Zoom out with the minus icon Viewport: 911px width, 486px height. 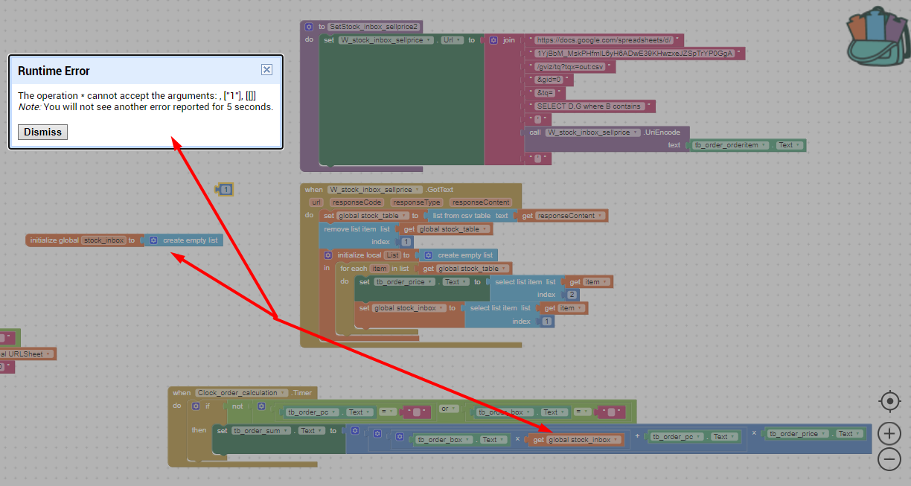pos(889,460)
